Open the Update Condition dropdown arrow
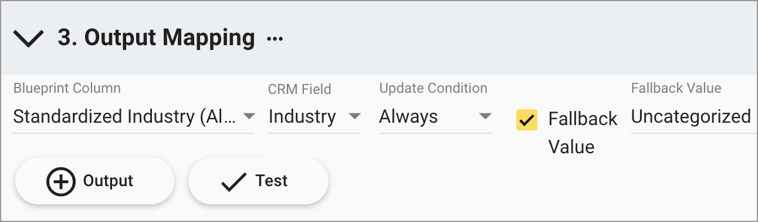The image size is (758, 222). point(485,116)
